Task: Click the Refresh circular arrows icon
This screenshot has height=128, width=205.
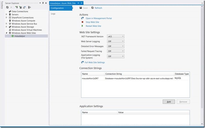Action: (92, 8)
